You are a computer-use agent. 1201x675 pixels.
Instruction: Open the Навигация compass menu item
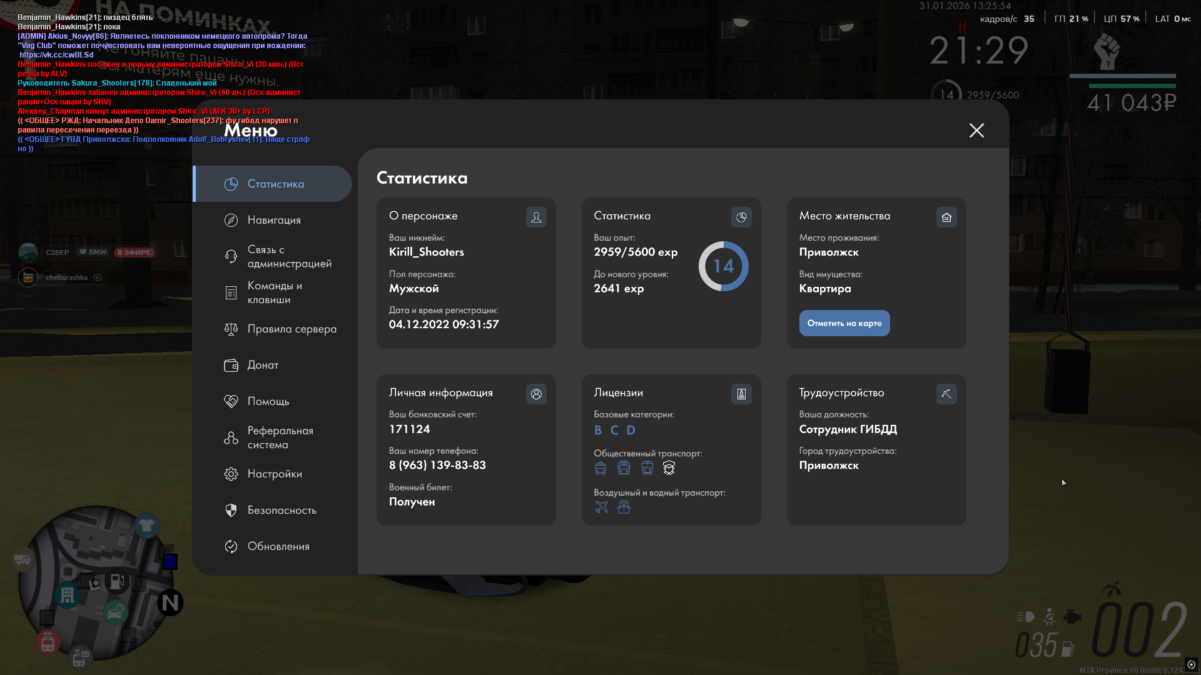273,220
